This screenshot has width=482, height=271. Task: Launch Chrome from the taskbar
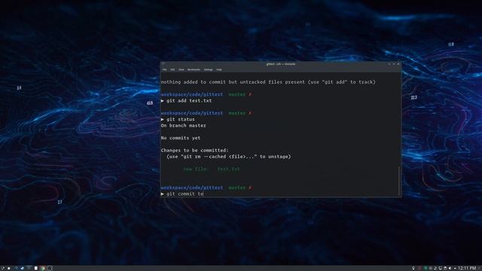click(43, 268)
